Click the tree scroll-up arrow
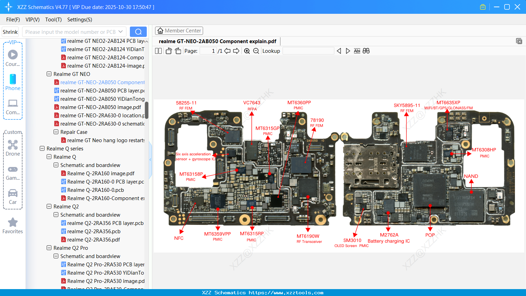Screen dimensions: 526x296 click(146, 41)
